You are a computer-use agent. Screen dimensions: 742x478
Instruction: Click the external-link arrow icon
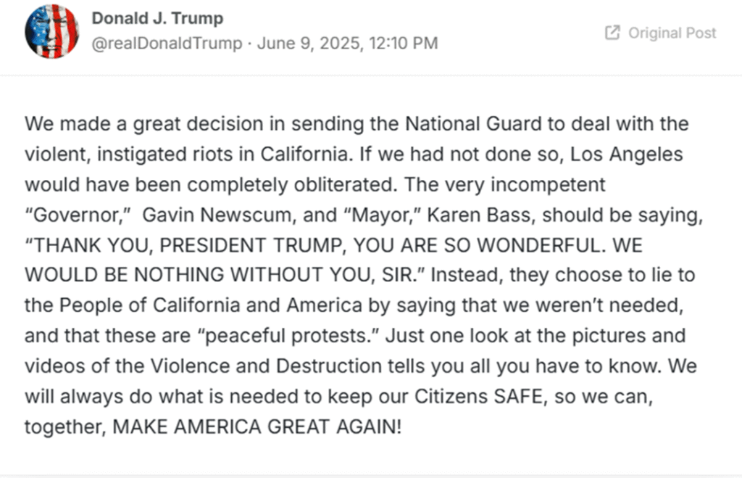pos(612,33)
